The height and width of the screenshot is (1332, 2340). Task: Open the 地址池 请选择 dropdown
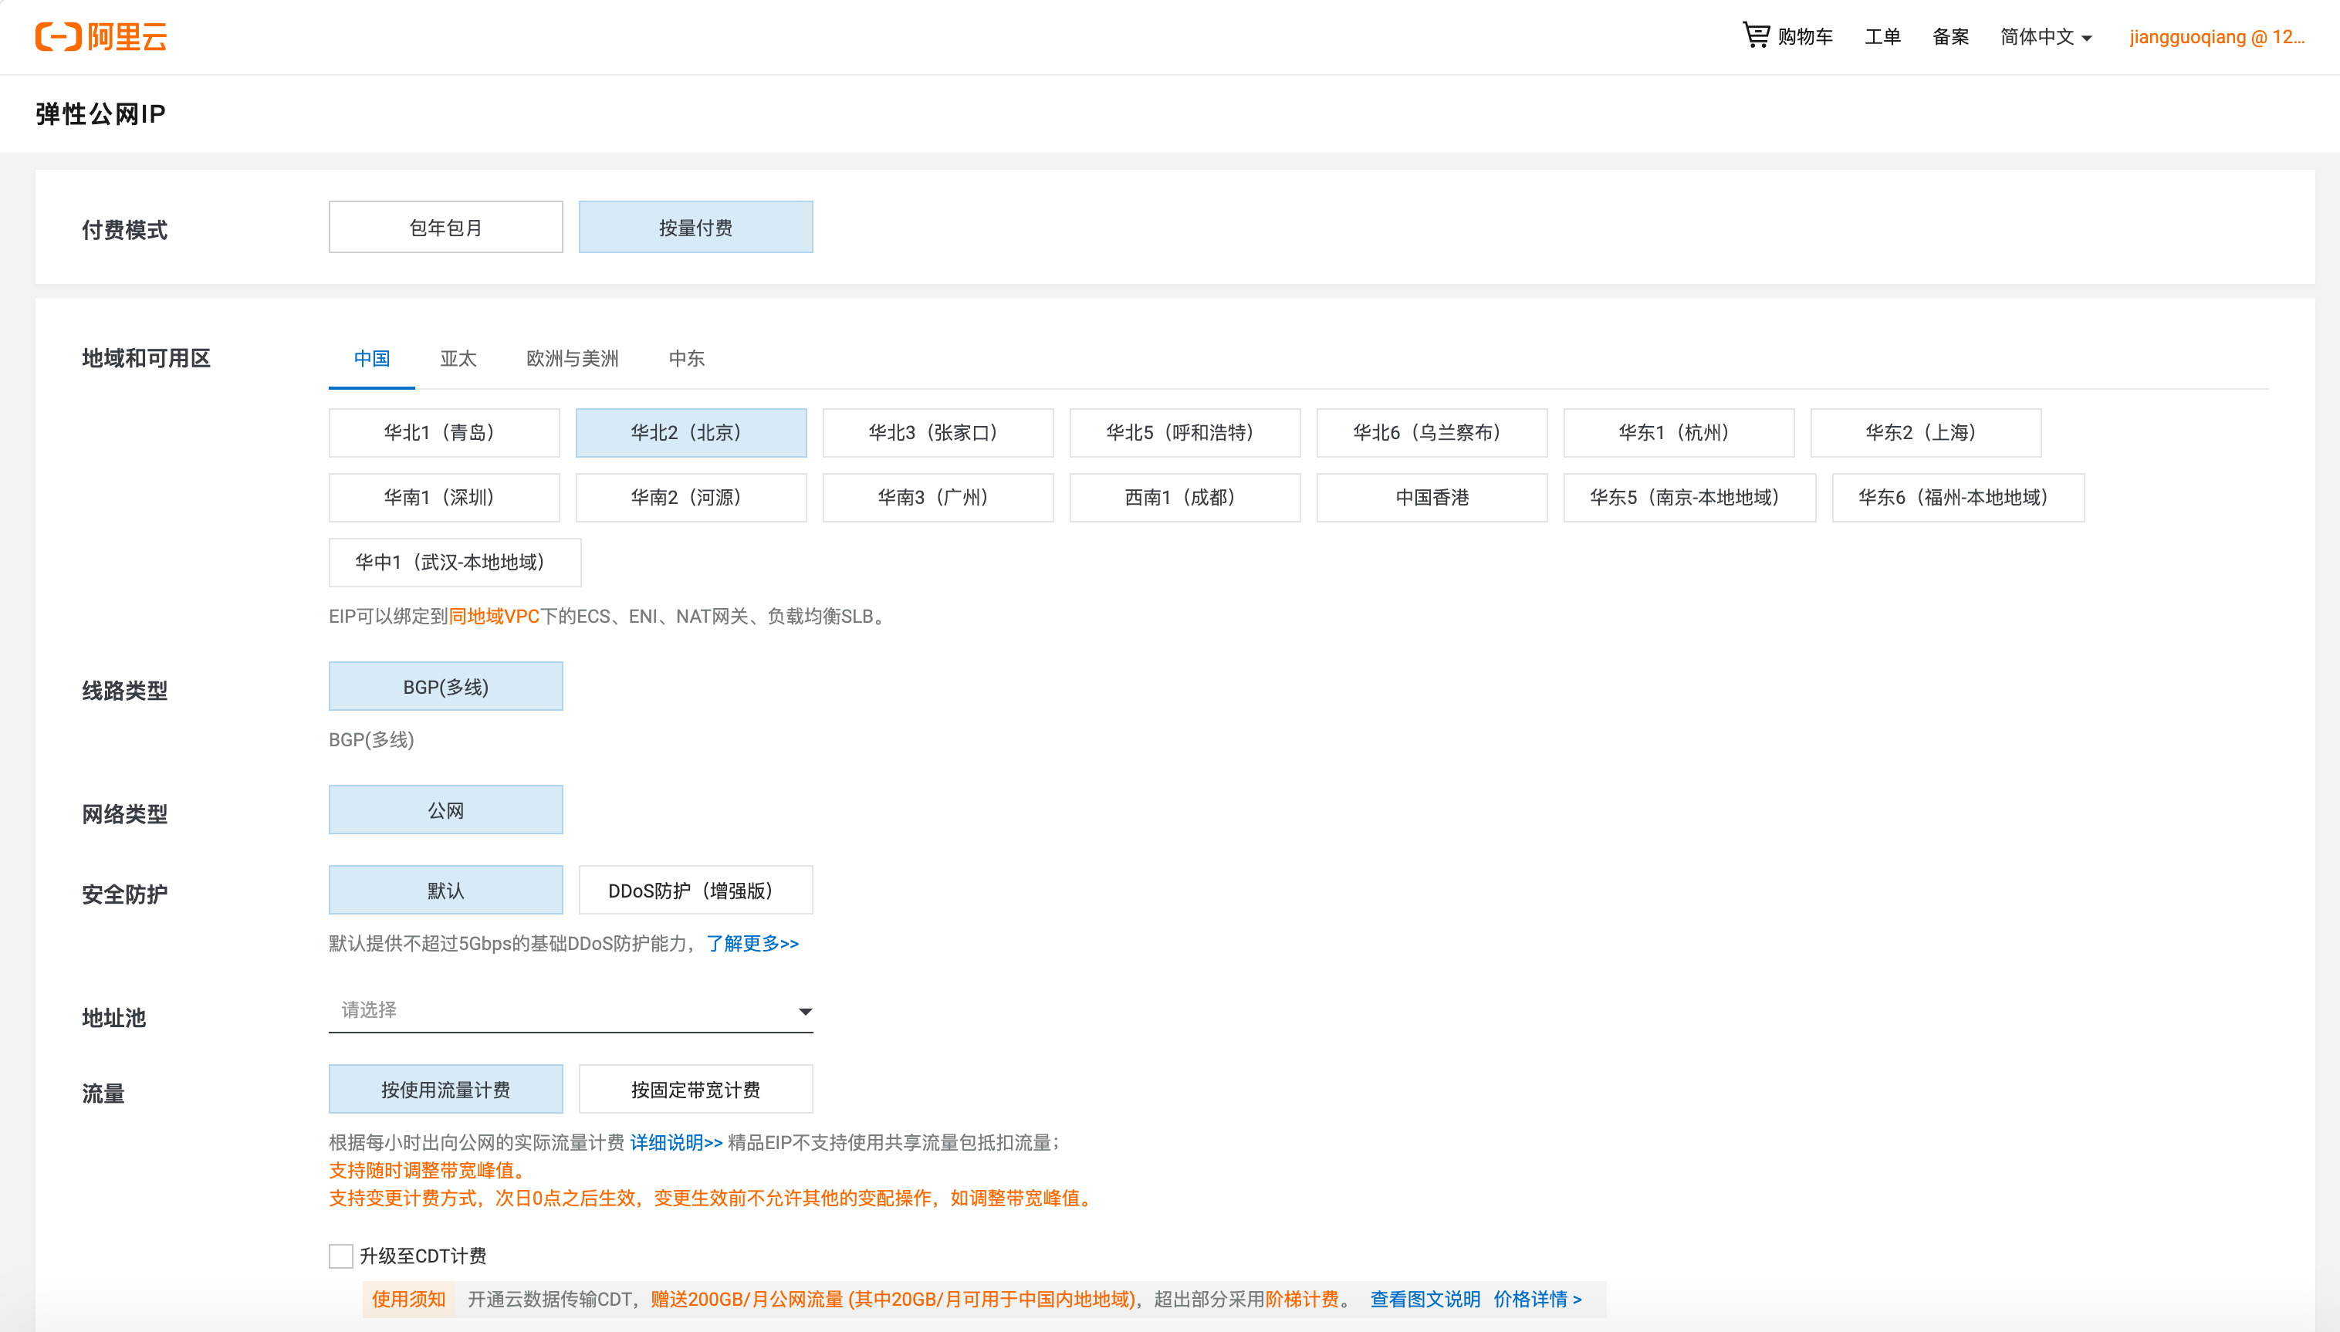[571, 1010]
